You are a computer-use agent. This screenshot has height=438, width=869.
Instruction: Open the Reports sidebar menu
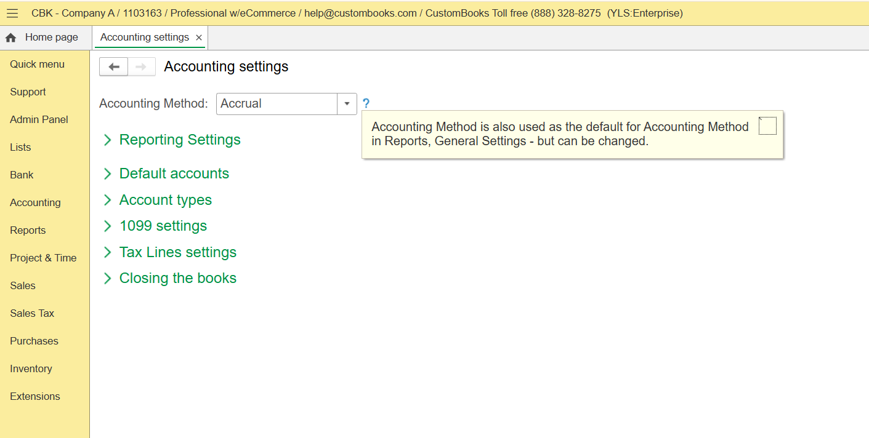point(28,230)
